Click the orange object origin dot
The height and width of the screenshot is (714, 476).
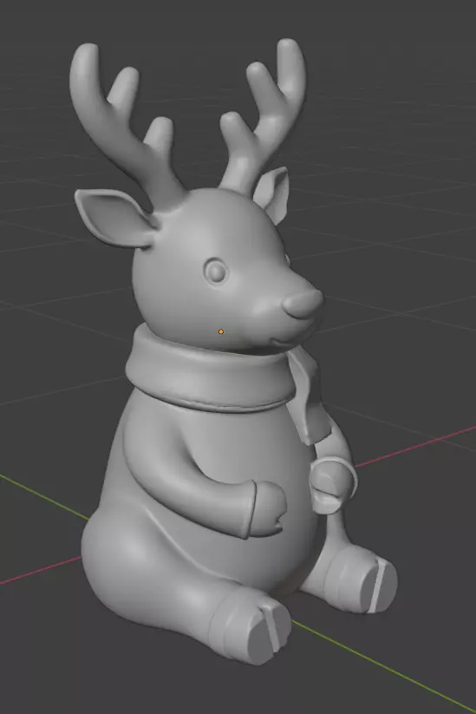pyautogui.click(x=221, y=331)
